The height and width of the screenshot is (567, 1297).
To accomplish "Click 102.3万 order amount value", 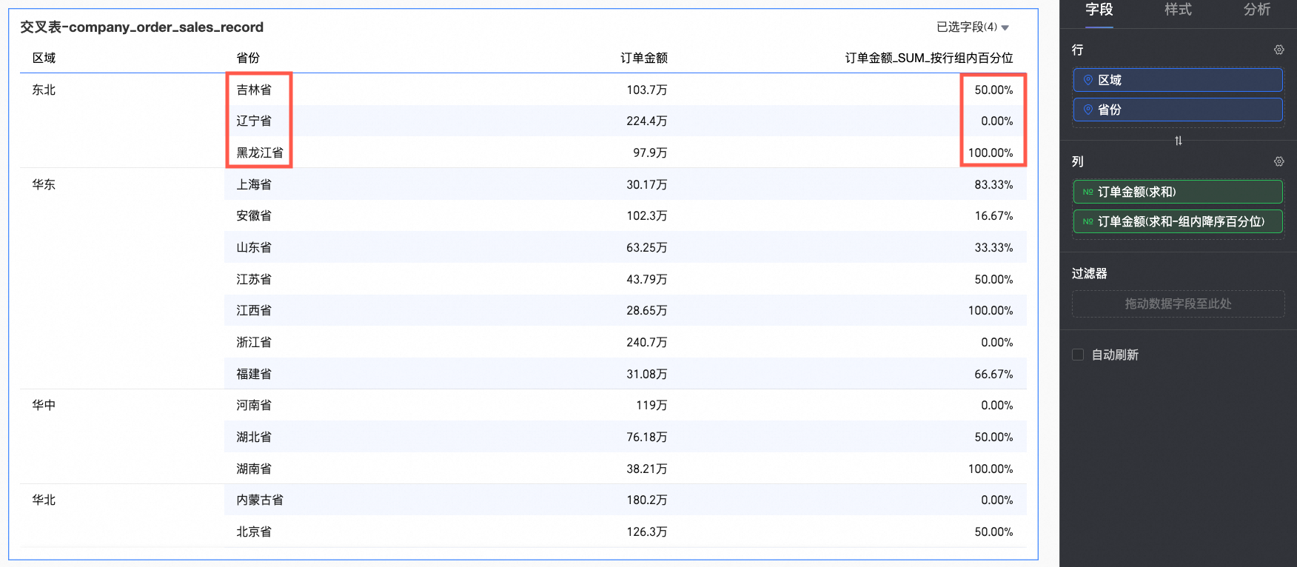I will (647, 215).
